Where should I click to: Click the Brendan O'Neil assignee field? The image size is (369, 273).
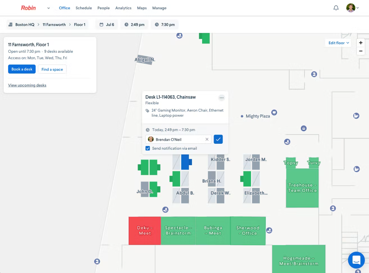coord(178,139)
